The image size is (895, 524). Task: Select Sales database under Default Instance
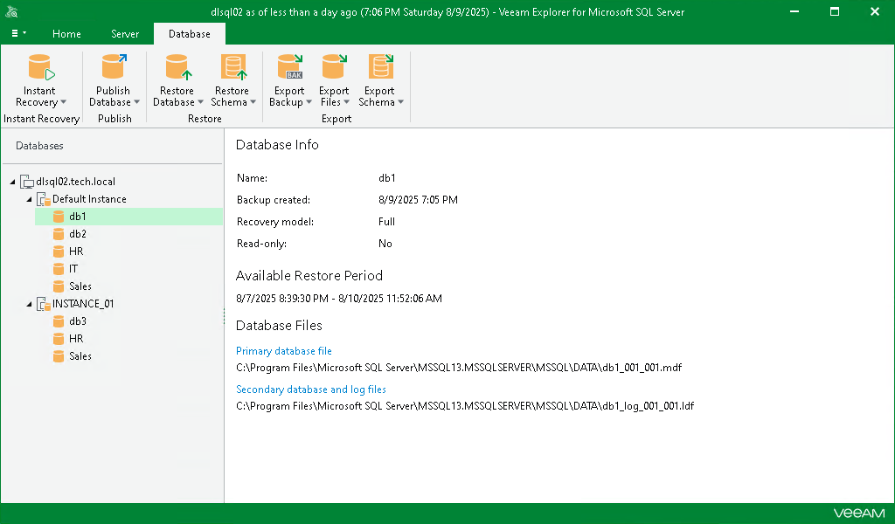pos(80,286)
